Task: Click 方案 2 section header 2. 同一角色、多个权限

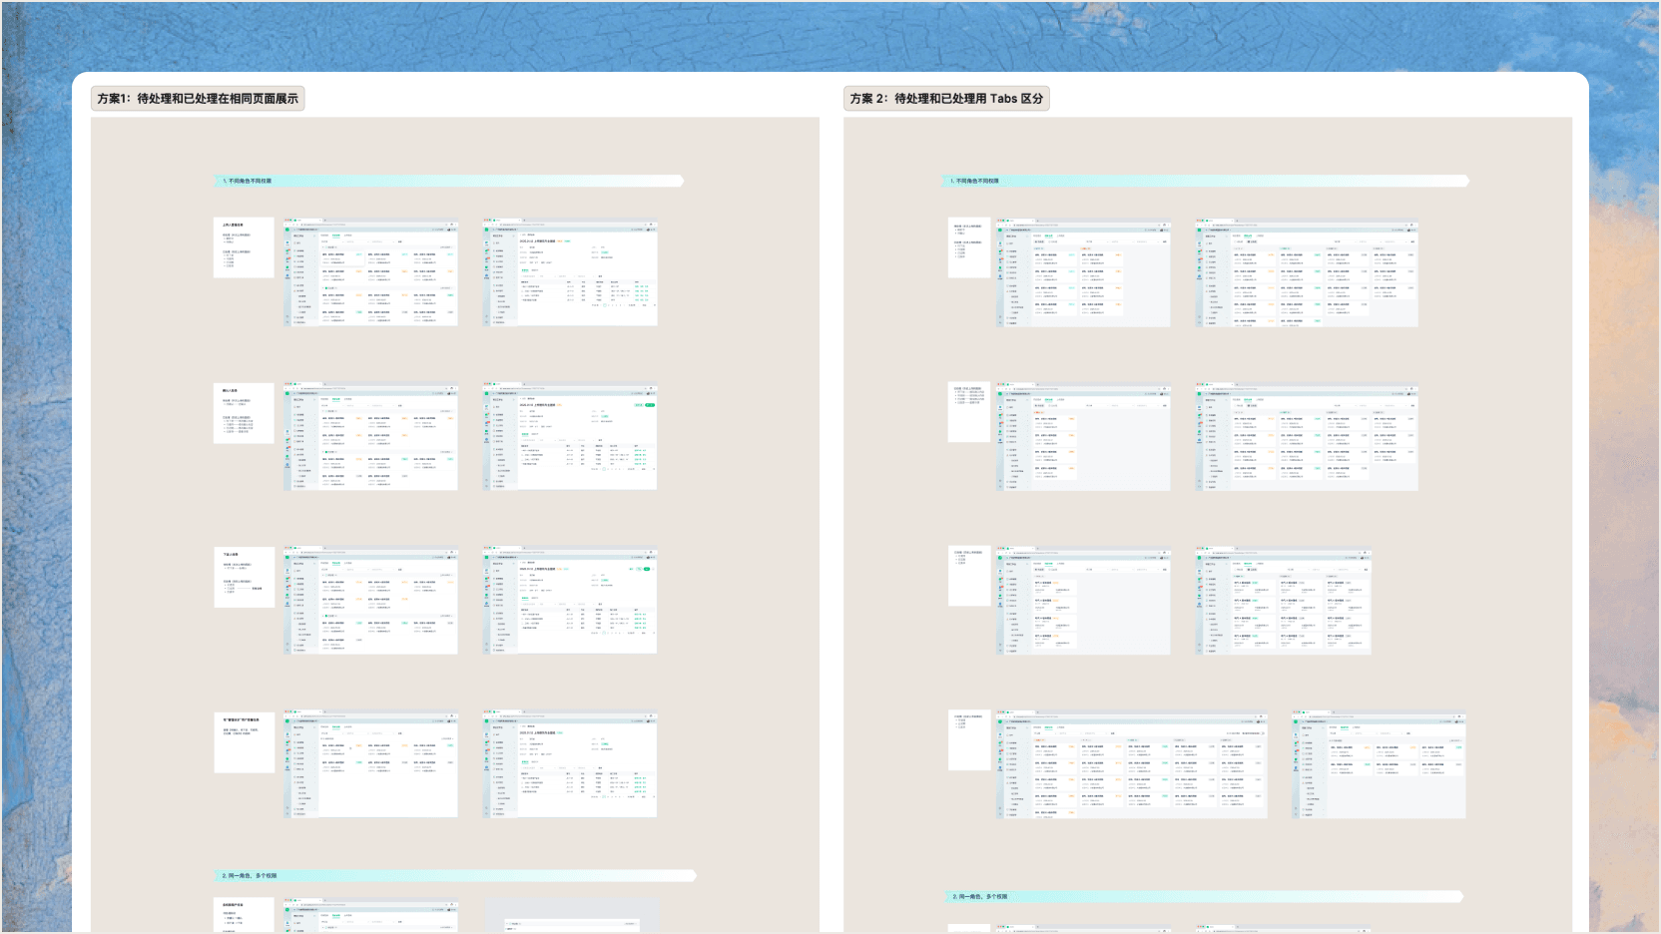Action: pyautogui.click(x=1204, y=896)
